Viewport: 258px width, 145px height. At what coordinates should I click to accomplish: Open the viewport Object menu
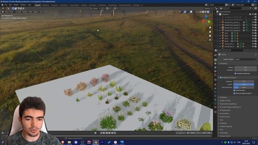36,12
